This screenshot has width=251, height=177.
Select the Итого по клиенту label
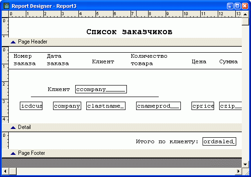click(167, 141)
